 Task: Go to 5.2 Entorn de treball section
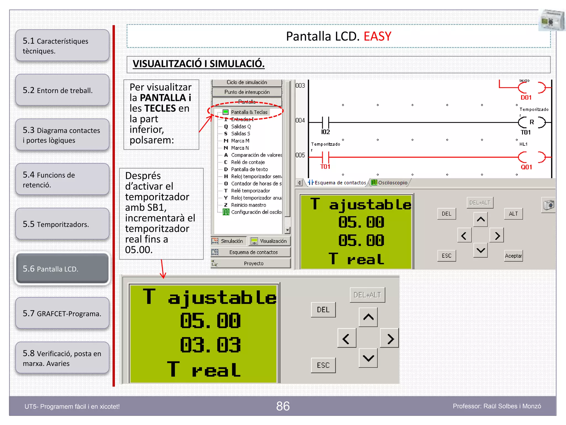tap(62, 90)
